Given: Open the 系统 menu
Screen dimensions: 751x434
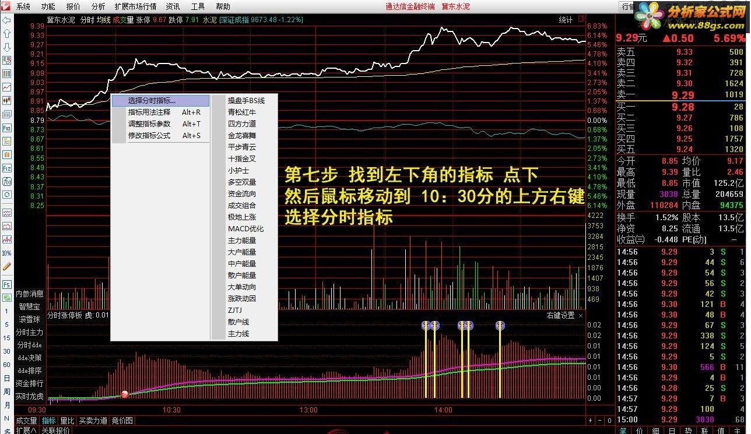Looking at the screenshot, I should click(x=23, y=7).
